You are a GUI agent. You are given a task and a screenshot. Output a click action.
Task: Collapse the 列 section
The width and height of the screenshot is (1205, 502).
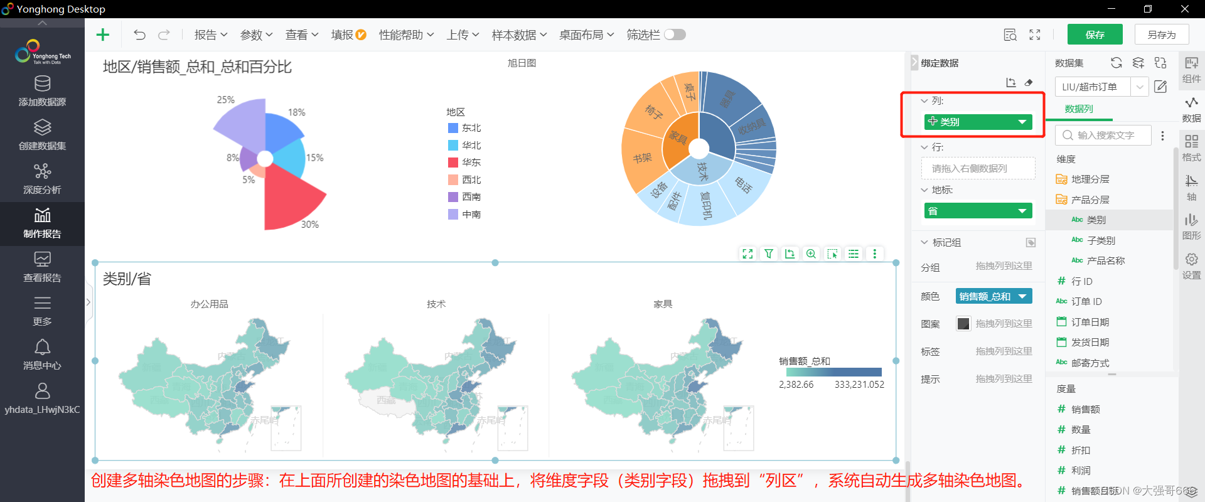(924, 100)
